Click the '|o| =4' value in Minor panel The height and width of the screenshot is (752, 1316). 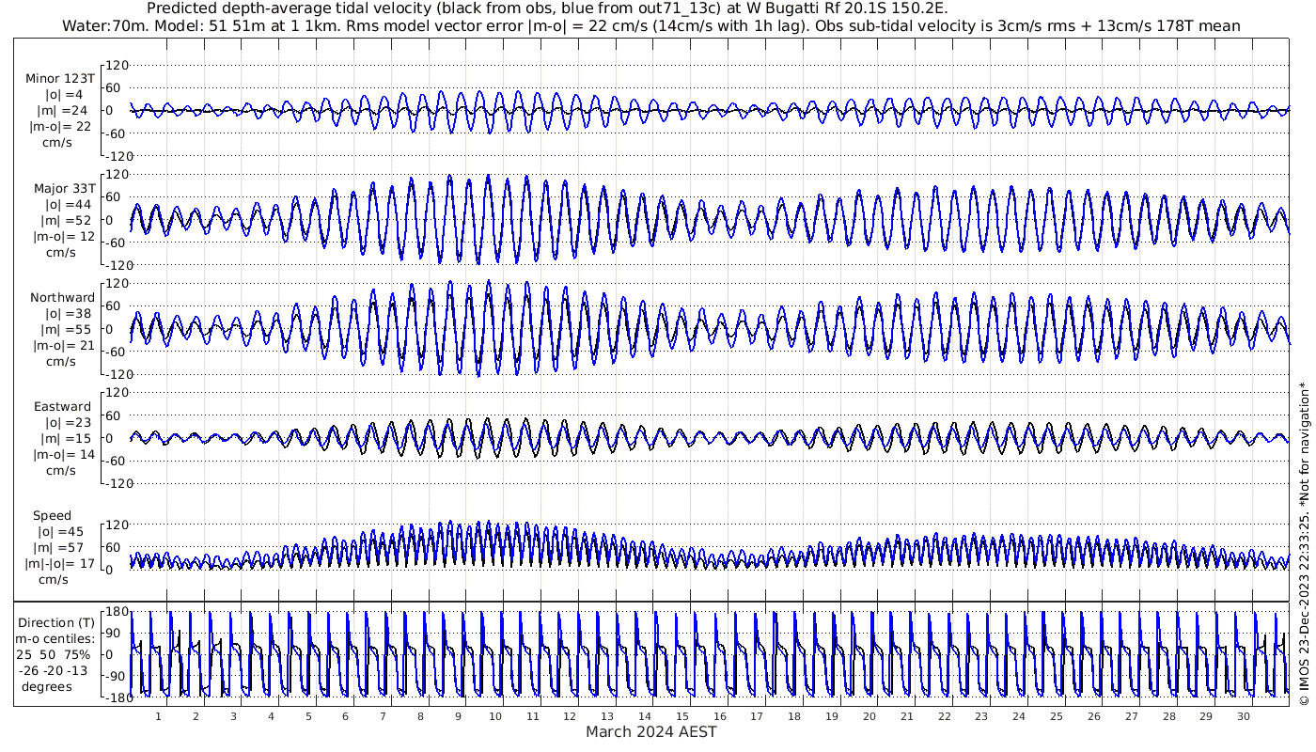click(64, 95)
